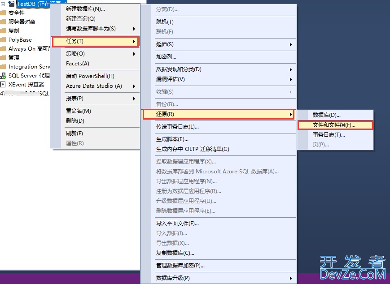
Task: Click submenu arrow next to 数据发现和分类(D)
Action: [290, 70]
